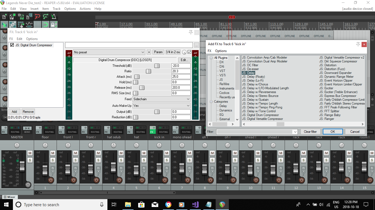Click the record arm button on track floor
This screenshot has width=375, height=210.
51,180
